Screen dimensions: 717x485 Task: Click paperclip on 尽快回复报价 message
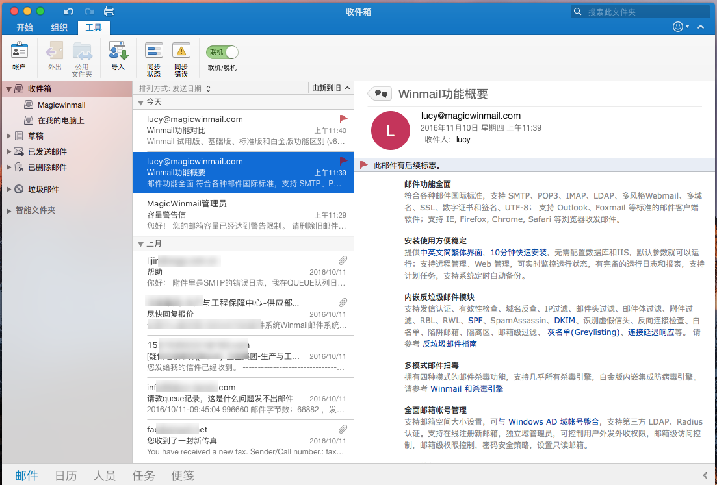tap(343, 303)
